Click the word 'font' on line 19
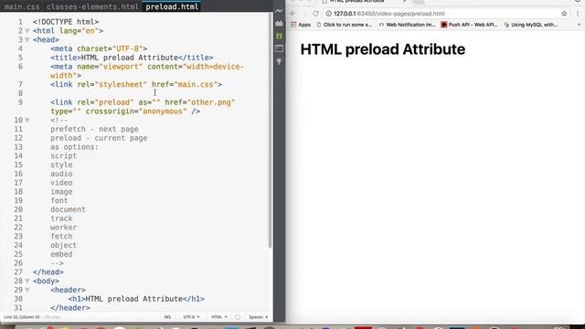 click(x=58, y=201)
